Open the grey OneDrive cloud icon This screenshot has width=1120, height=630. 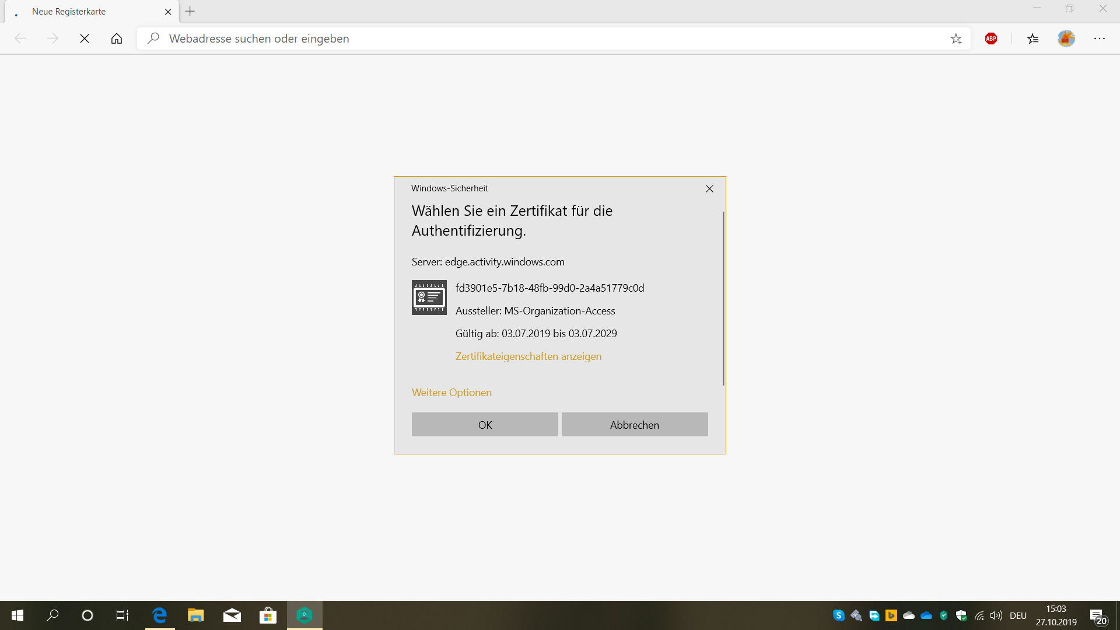[909, 615]
